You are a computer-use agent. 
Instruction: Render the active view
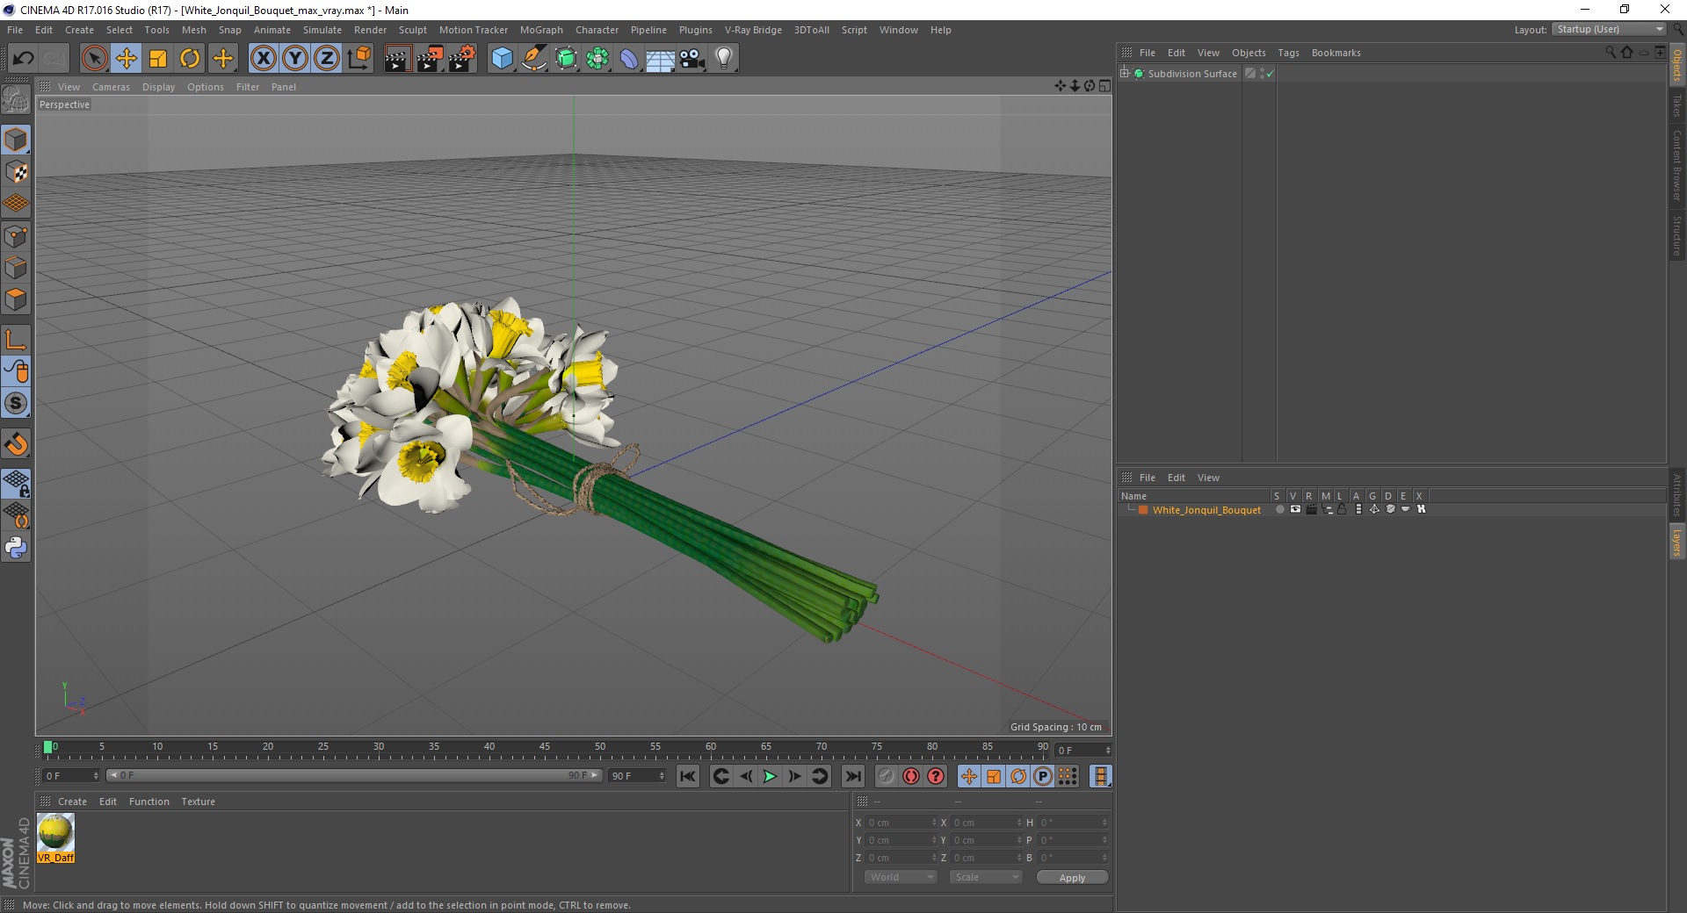click(x=397, y=59)
